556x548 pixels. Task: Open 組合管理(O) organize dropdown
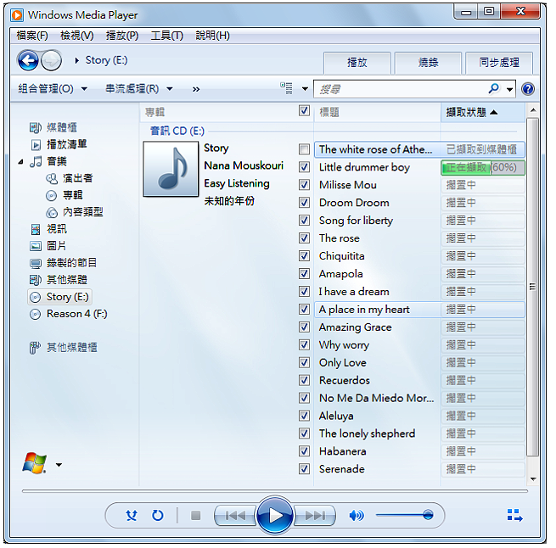coord(53,88)
